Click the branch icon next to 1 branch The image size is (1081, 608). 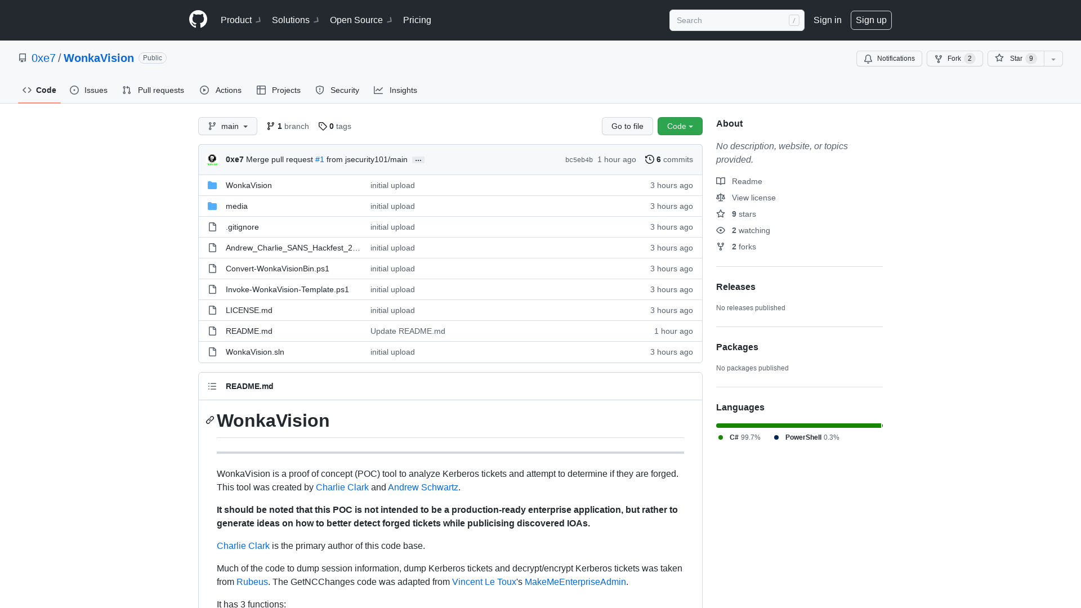(270, 126)
